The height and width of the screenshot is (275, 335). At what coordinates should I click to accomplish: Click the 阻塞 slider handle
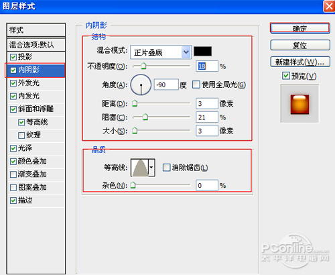pos(145,117)
